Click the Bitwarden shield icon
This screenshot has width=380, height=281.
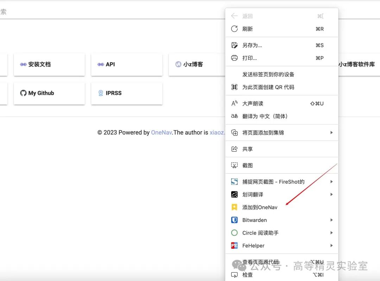[x=234, y=220]
